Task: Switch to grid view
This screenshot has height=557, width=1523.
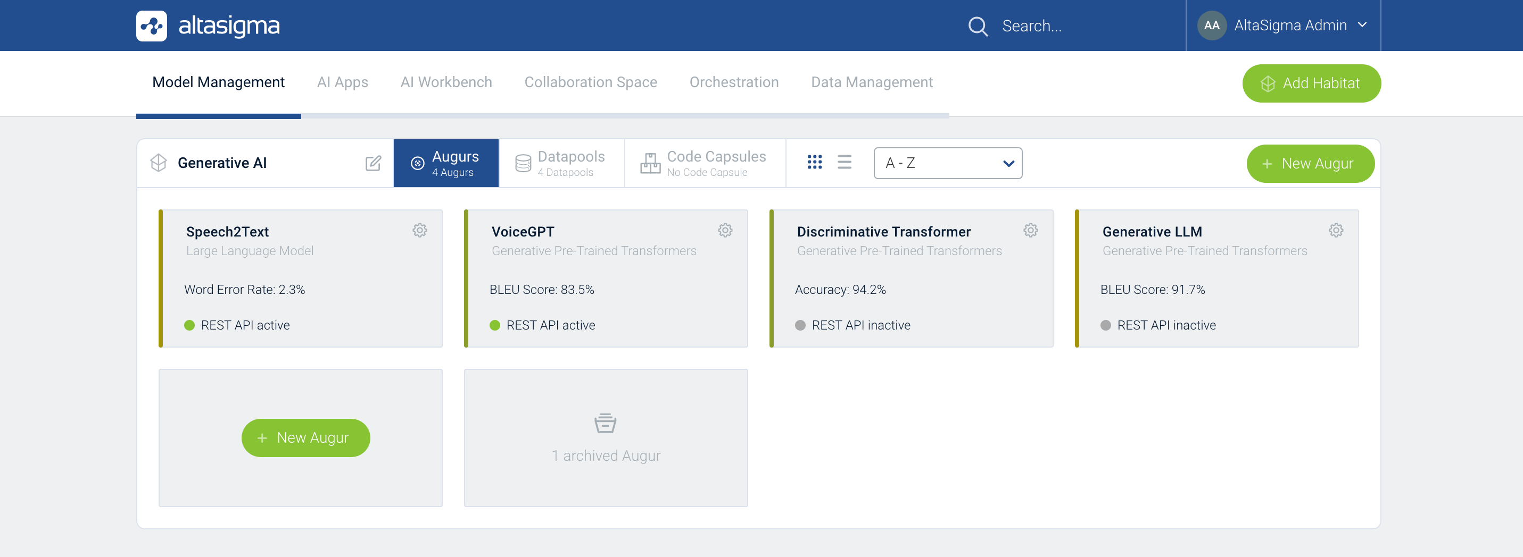Action: tap(814, 162)
